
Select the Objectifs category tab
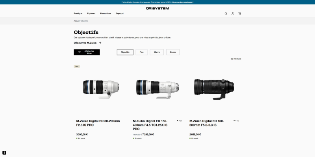point(125,52)
